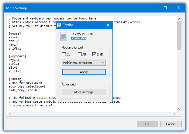
Task: Click the key=84 line
Action: (14, 60)
